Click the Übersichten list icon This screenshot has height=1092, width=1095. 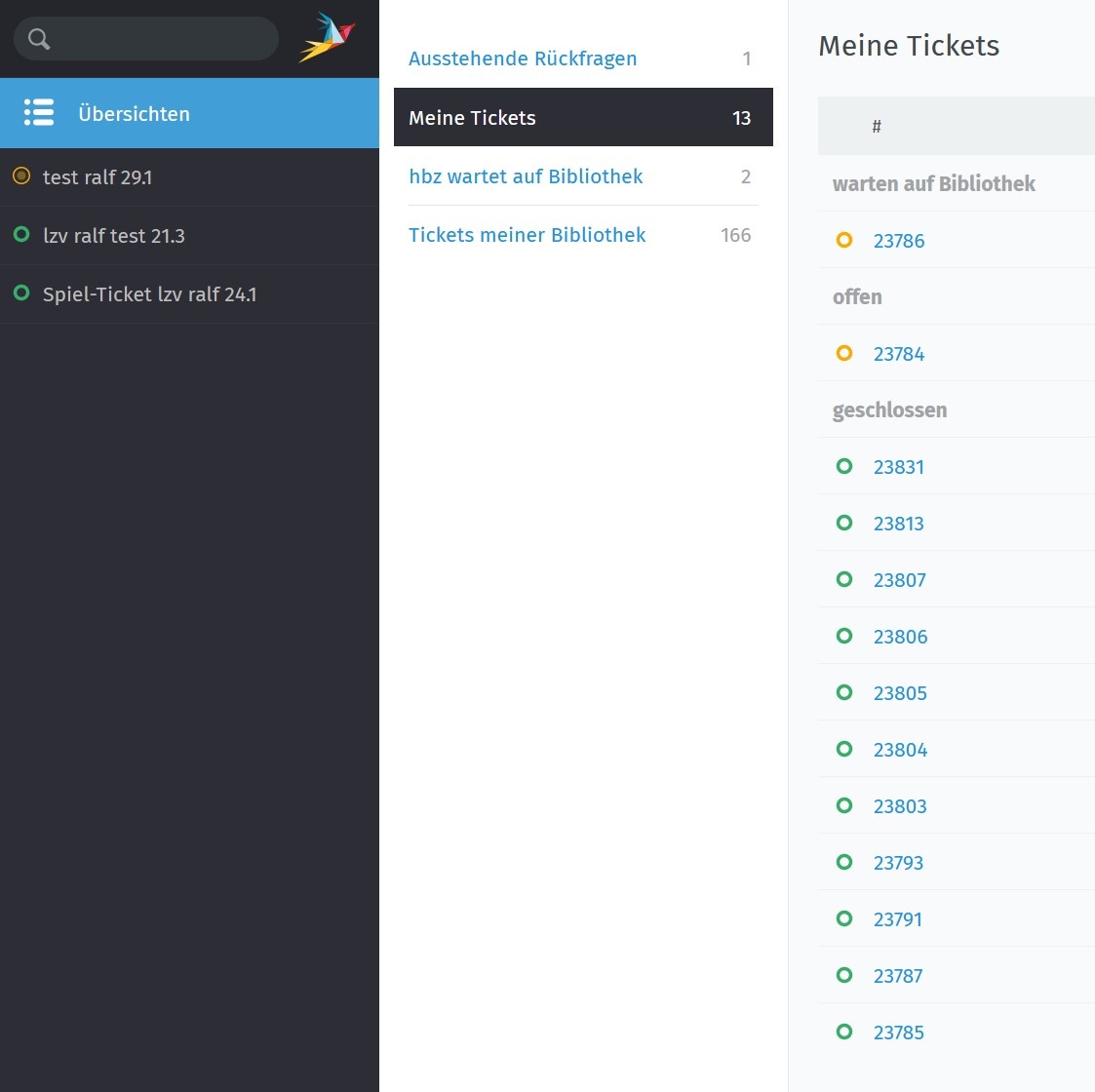click(39, 113)
